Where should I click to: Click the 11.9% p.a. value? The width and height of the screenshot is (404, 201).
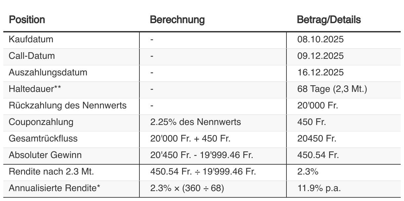pos(319,188)
